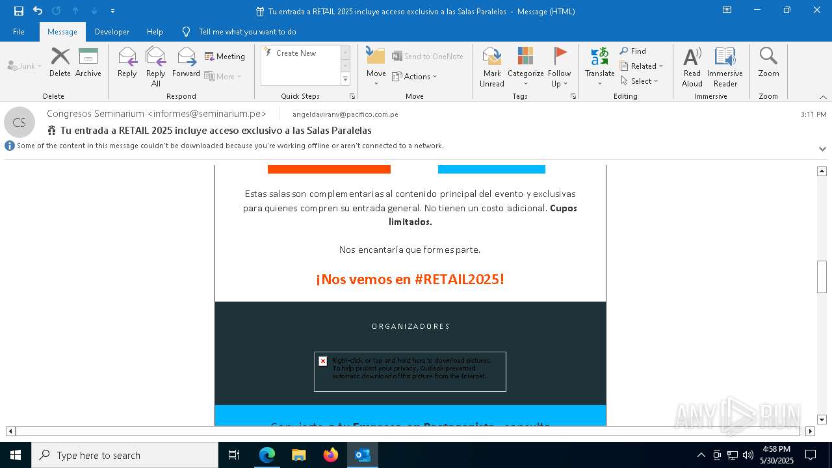832x468 pixels.
Task: Open the File tab
Action: pos(19,32)
